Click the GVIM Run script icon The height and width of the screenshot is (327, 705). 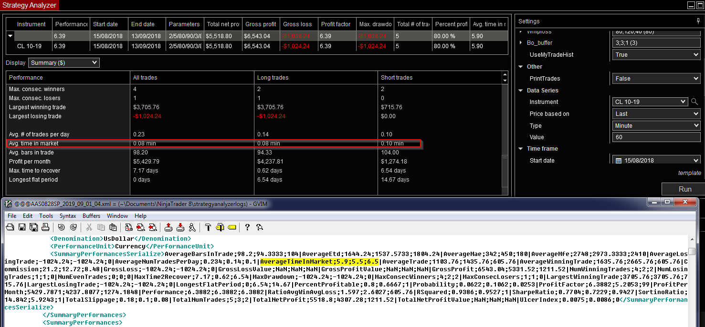192,227
